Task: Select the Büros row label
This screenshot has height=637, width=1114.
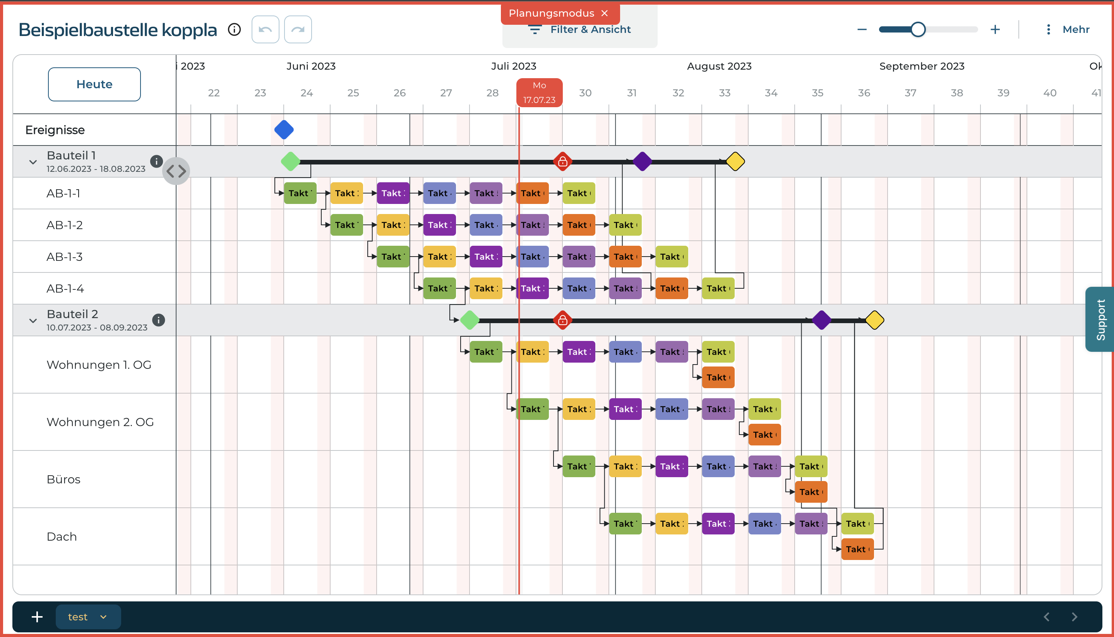Action: click(63, 479)
